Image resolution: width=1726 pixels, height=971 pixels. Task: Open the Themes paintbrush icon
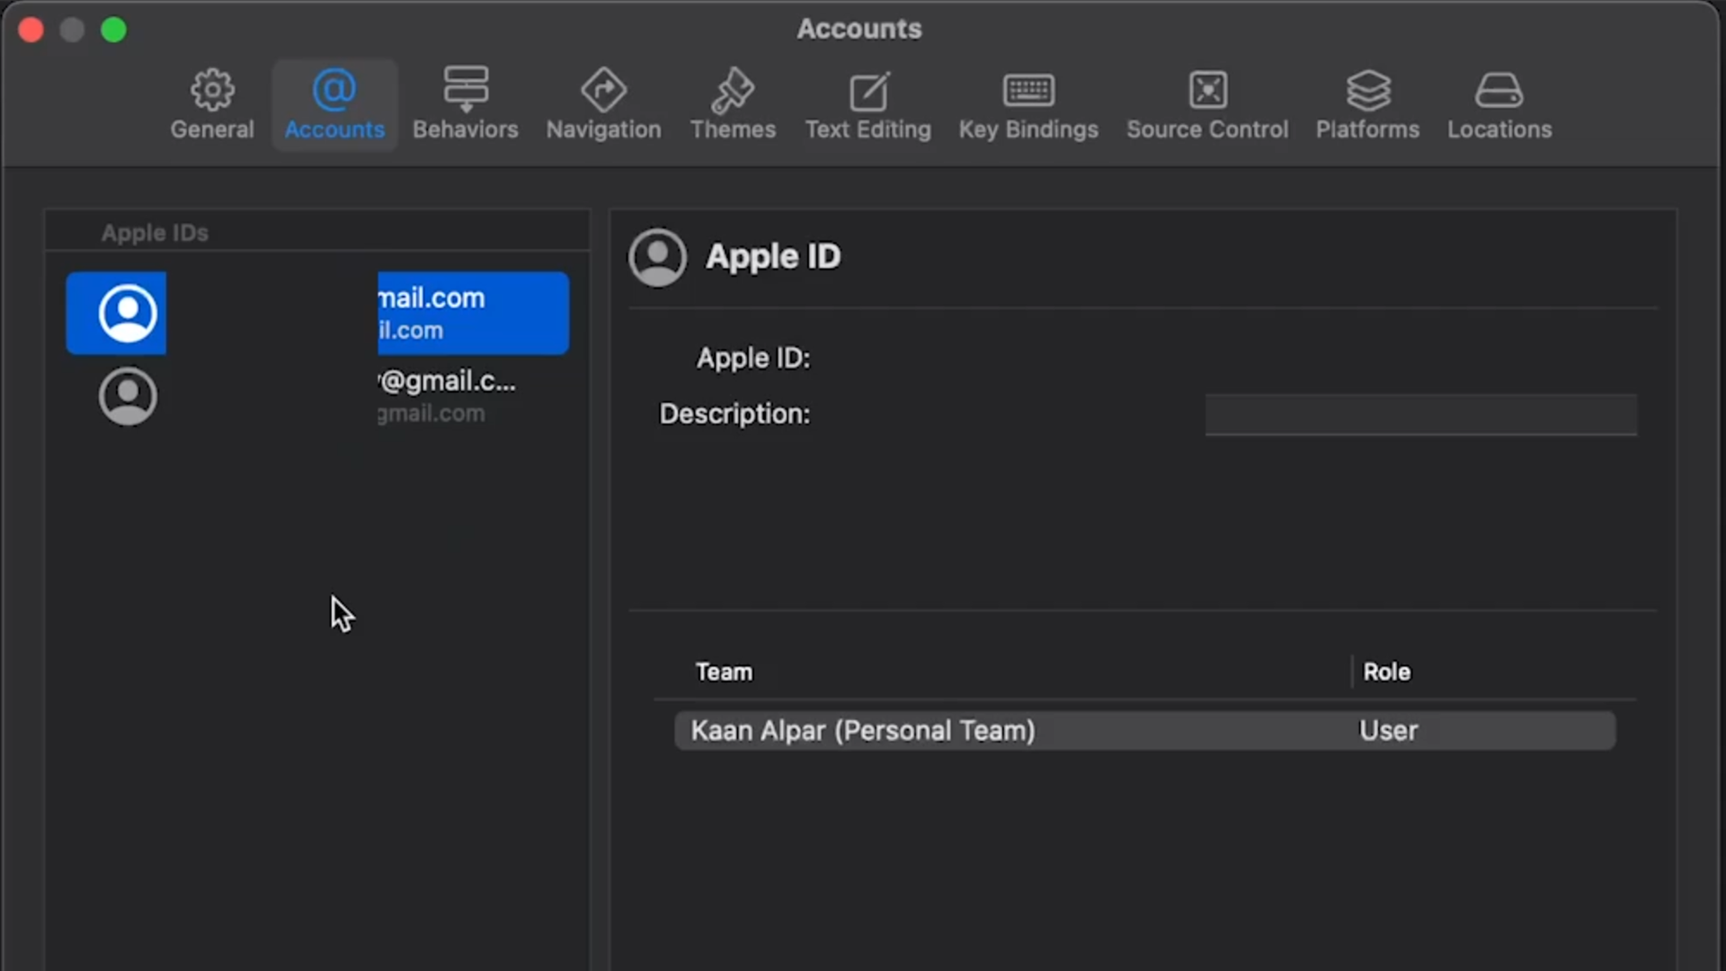click(733, 89)
